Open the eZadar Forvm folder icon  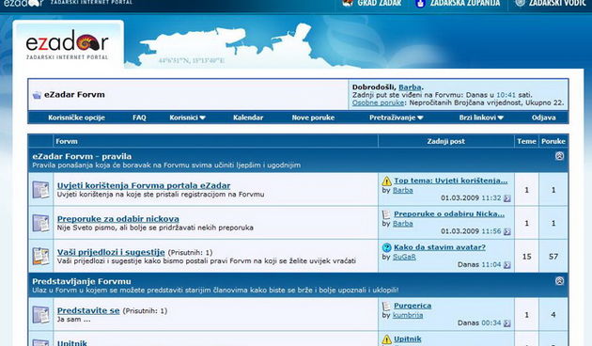coord(37,95)
